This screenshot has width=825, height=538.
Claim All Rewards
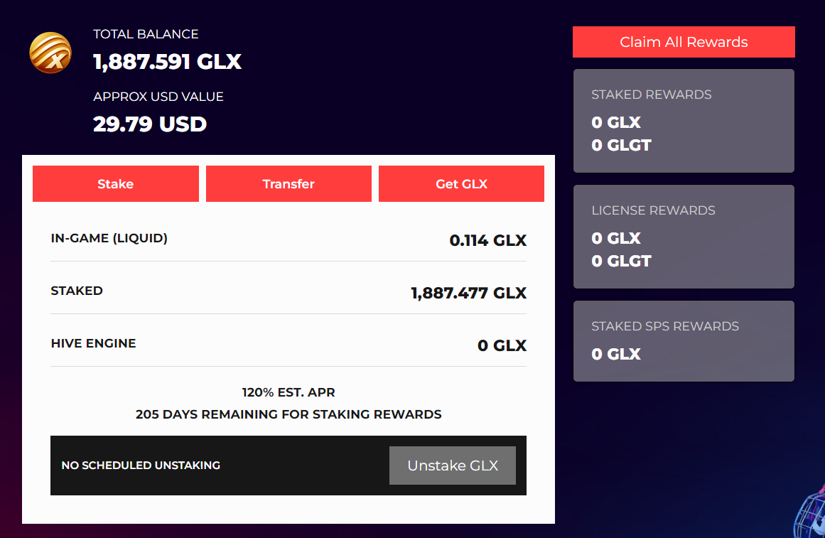pyautogui.click(x=684, y=42)
